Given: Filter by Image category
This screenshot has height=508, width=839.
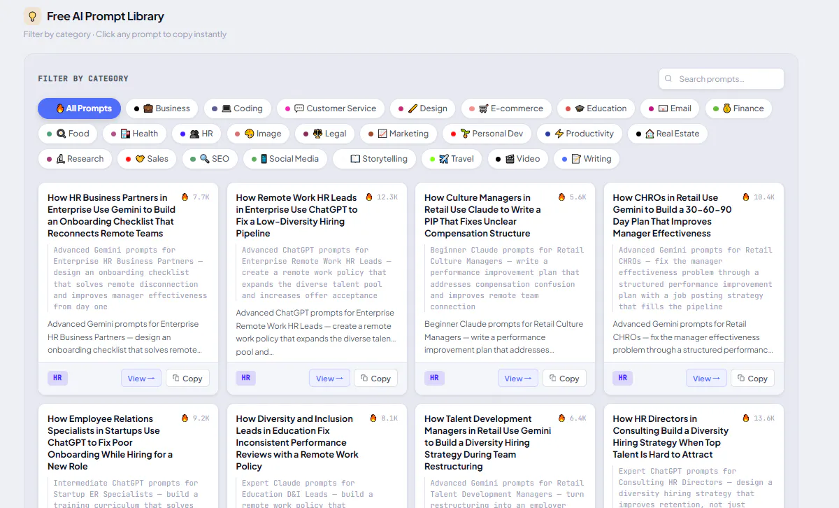Looking at the screenshot, I should pyautogui.click(x=258, y=134).
